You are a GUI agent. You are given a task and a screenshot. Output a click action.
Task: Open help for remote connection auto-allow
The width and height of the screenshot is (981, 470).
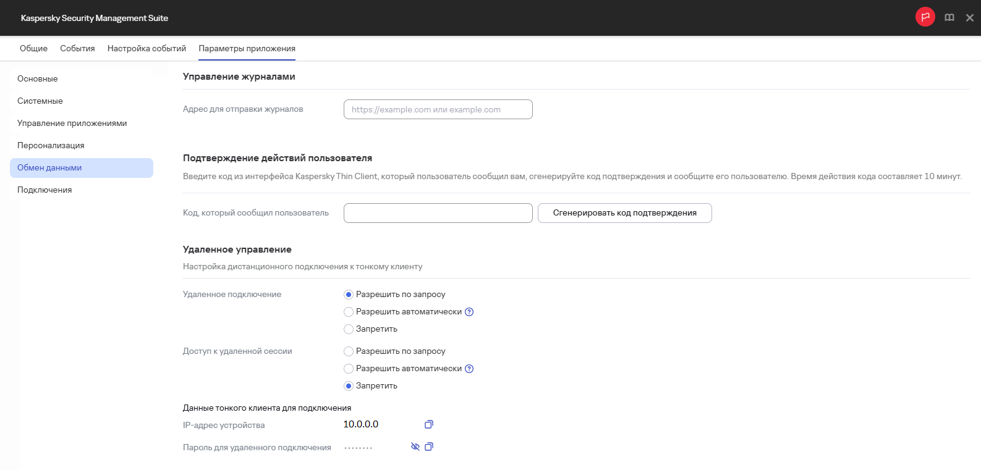point(469,312)
